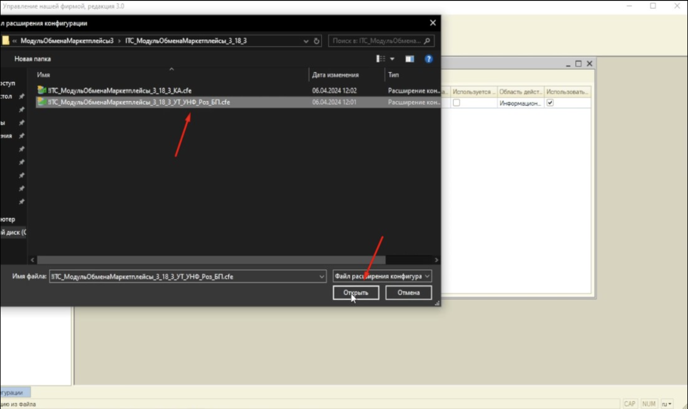This screenshot has width=688, height=409.
Task: Click the Информацион... cell in extensions table
Action: 520,103
